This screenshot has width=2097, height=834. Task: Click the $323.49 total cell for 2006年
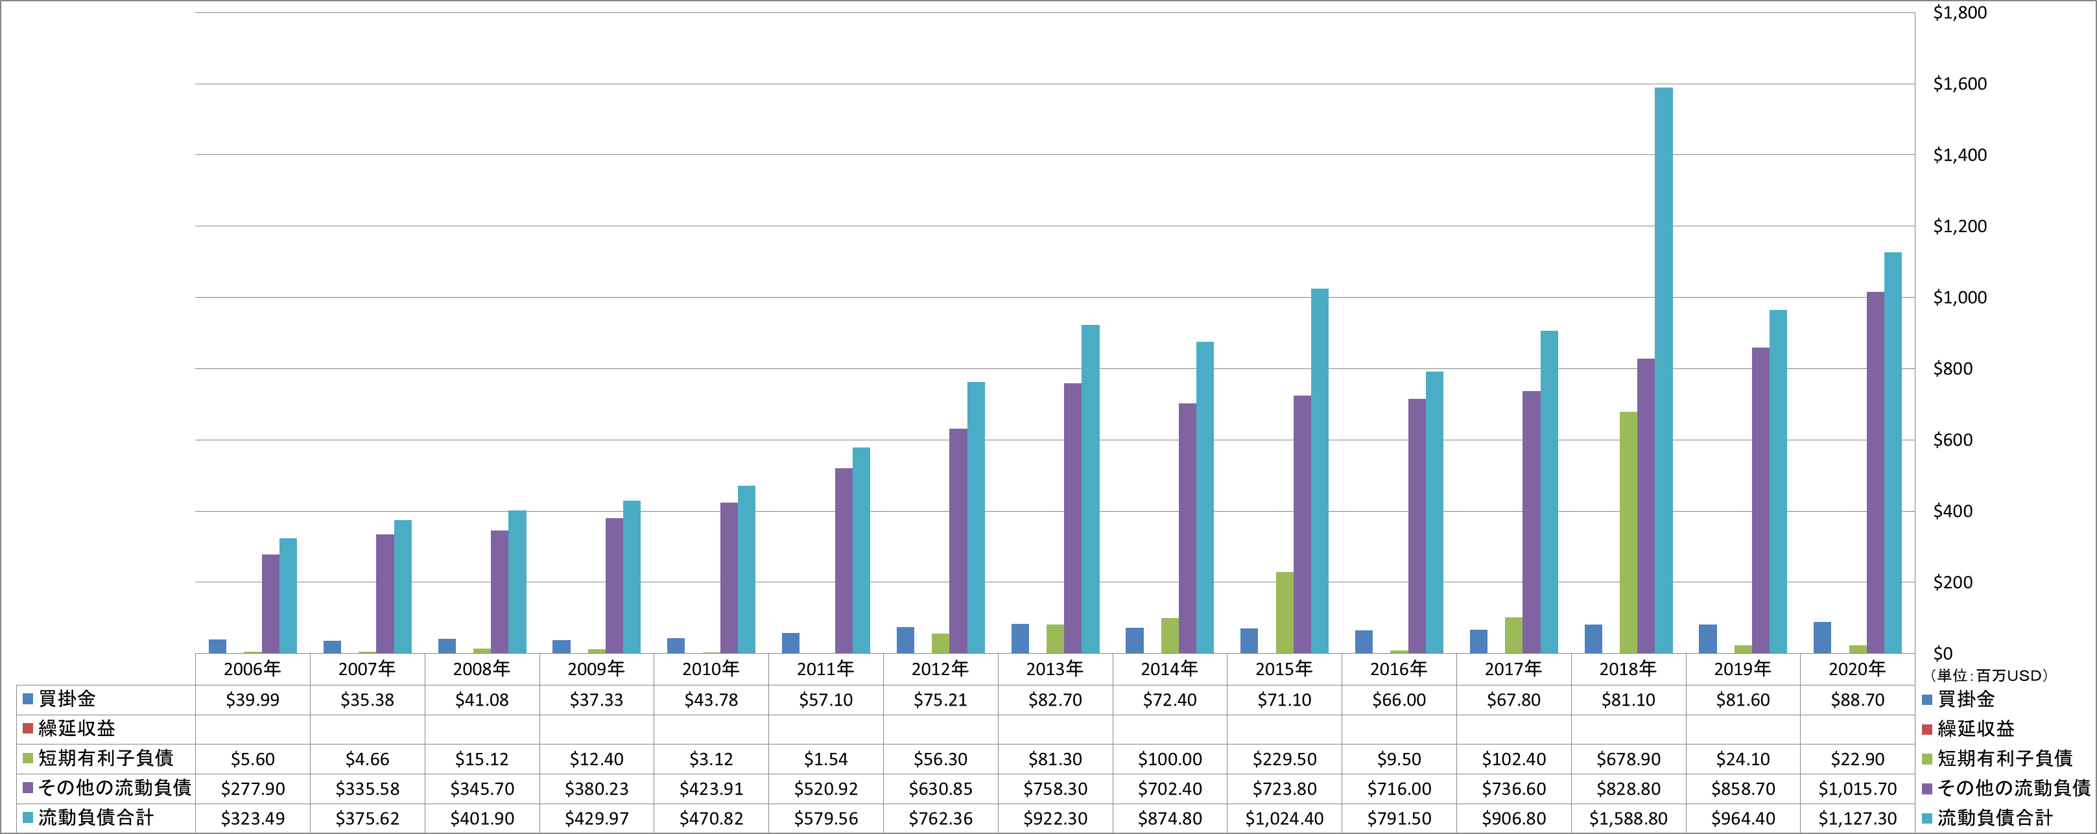tap(252, 818)
